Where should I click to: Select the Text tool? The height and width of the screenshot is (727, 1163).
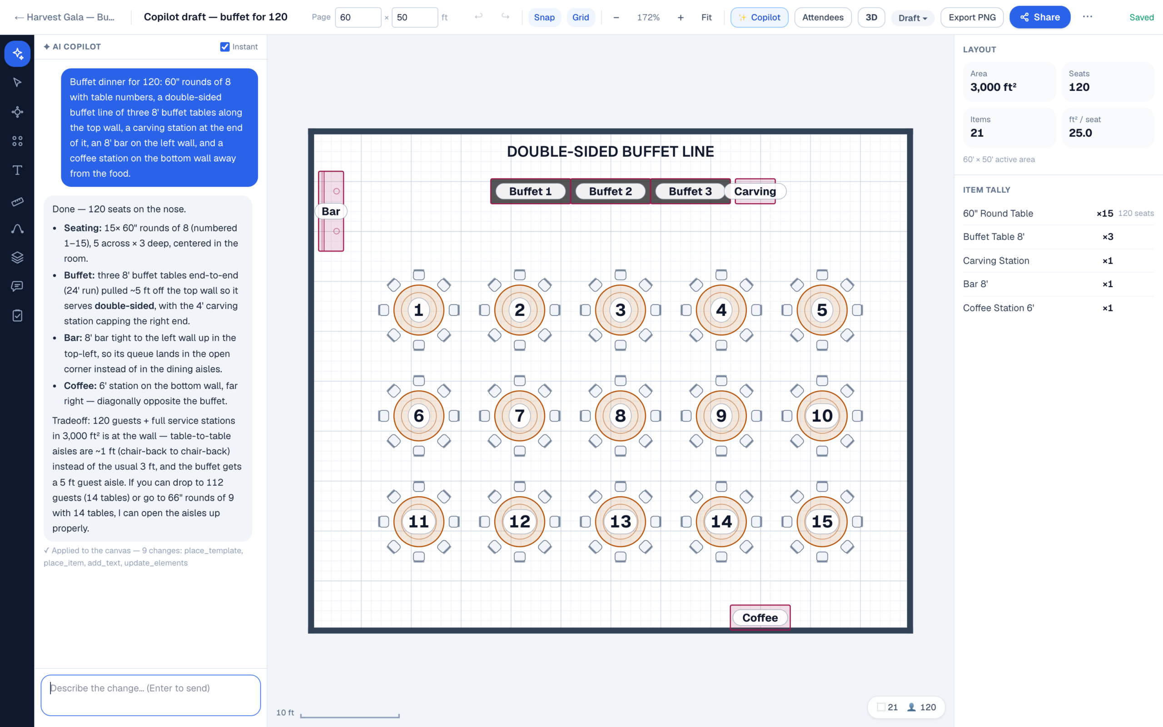click(x=17, y=170)
